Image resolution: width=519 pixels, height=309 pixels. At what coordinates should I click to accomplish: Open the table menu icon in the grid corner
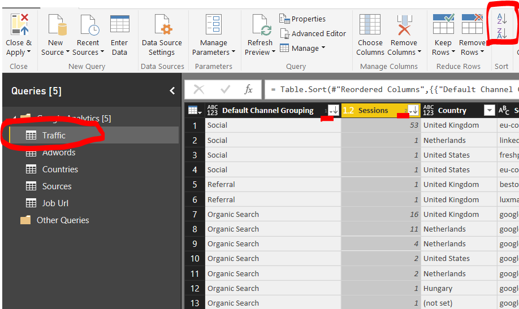click(x=194, y=111)
